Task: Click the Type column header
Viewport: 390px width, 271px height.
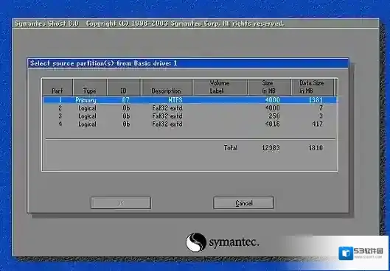Action: pos(90,87)
